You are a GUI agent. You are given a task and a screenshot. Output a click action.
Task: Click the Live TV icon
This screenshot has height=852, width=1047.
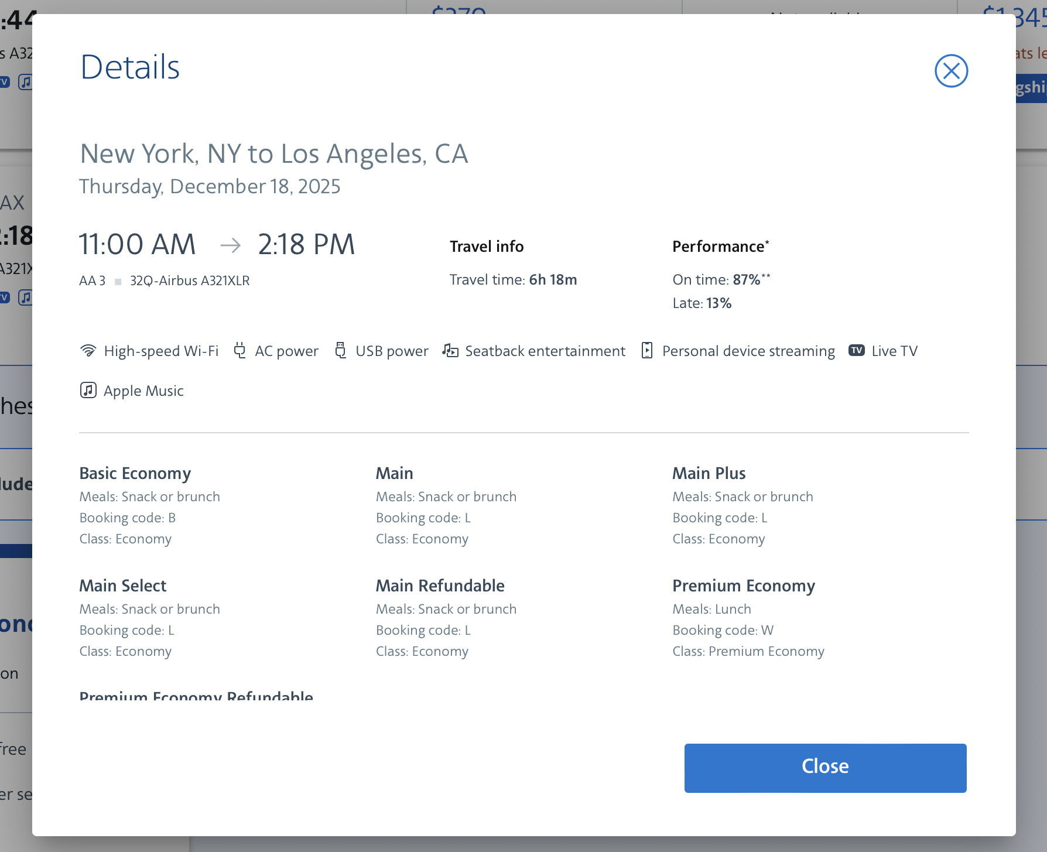coord(857,351)
